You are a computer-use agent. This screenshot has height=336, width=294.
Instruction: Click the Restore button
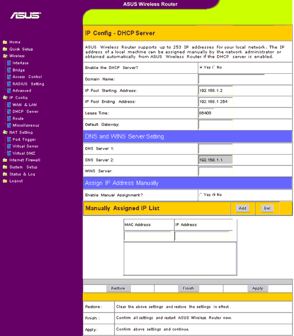(119, 288)
